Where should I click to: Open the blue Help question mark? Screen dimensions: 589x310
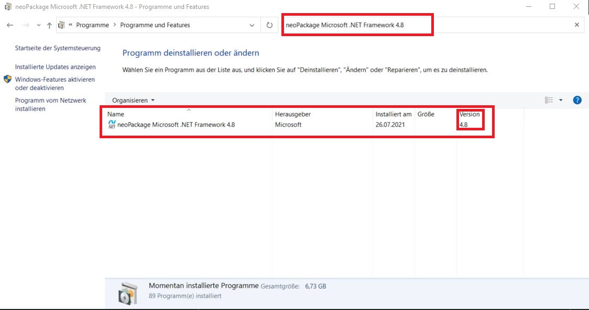[x=577, y=100]
